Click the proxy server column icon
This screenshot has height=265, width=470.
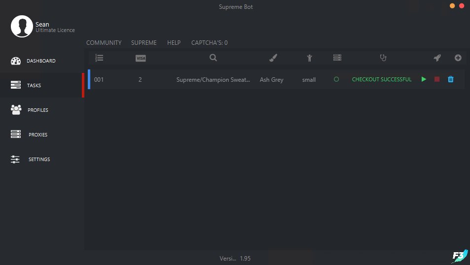pos(337,58)
